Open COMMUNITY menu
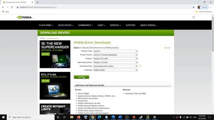Screen dimensions: 214x120 point(86,25)
